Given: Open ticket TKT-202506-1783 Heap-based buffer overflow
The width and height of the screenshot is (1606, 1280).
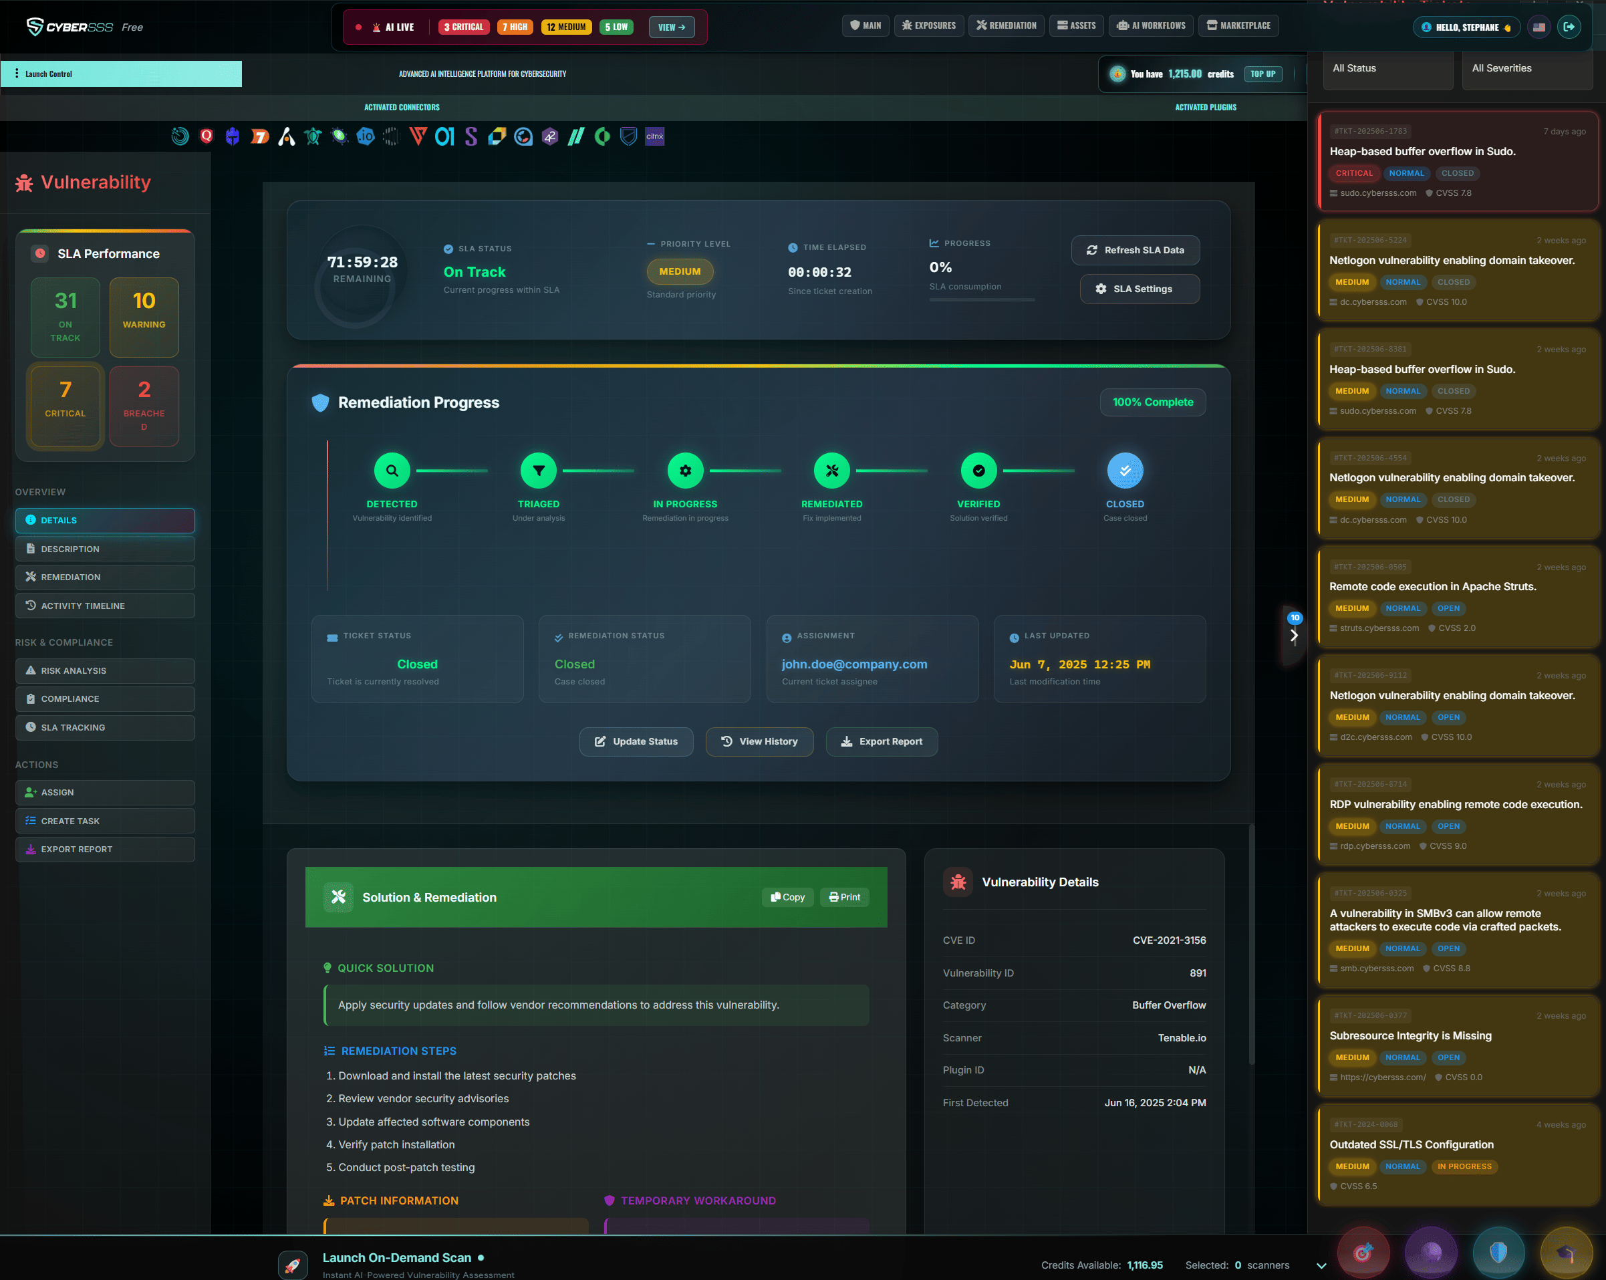Looking at the screenshot, I should [x=1458, y=161].
